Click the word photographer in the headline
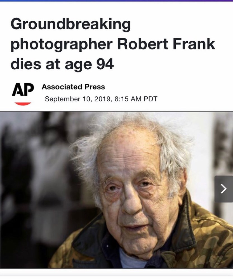 (x=62, y=44)
